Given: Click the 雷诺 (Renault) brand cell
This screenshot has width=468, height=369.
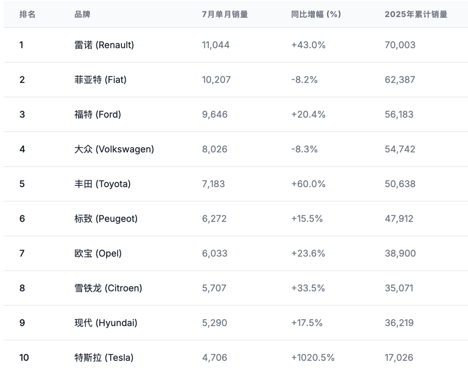Looking at the screenshot, I should 104,45.
